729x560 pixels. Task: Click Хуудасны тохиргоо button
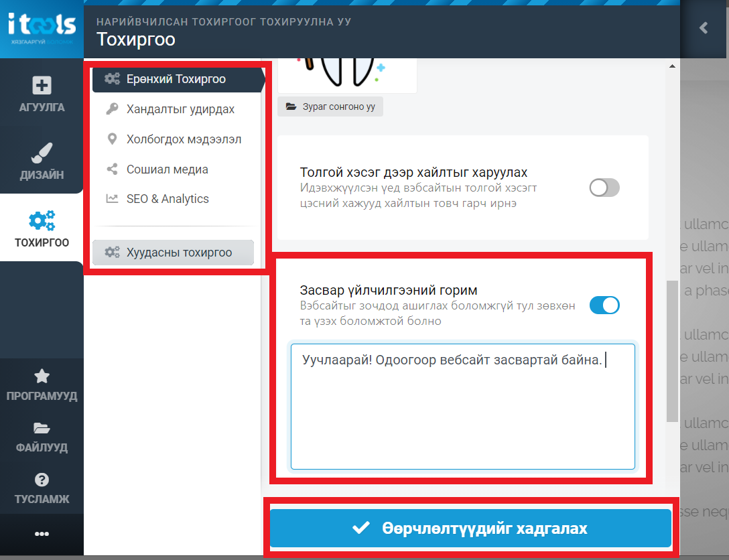pyautogui.click(x=173, y=253)
